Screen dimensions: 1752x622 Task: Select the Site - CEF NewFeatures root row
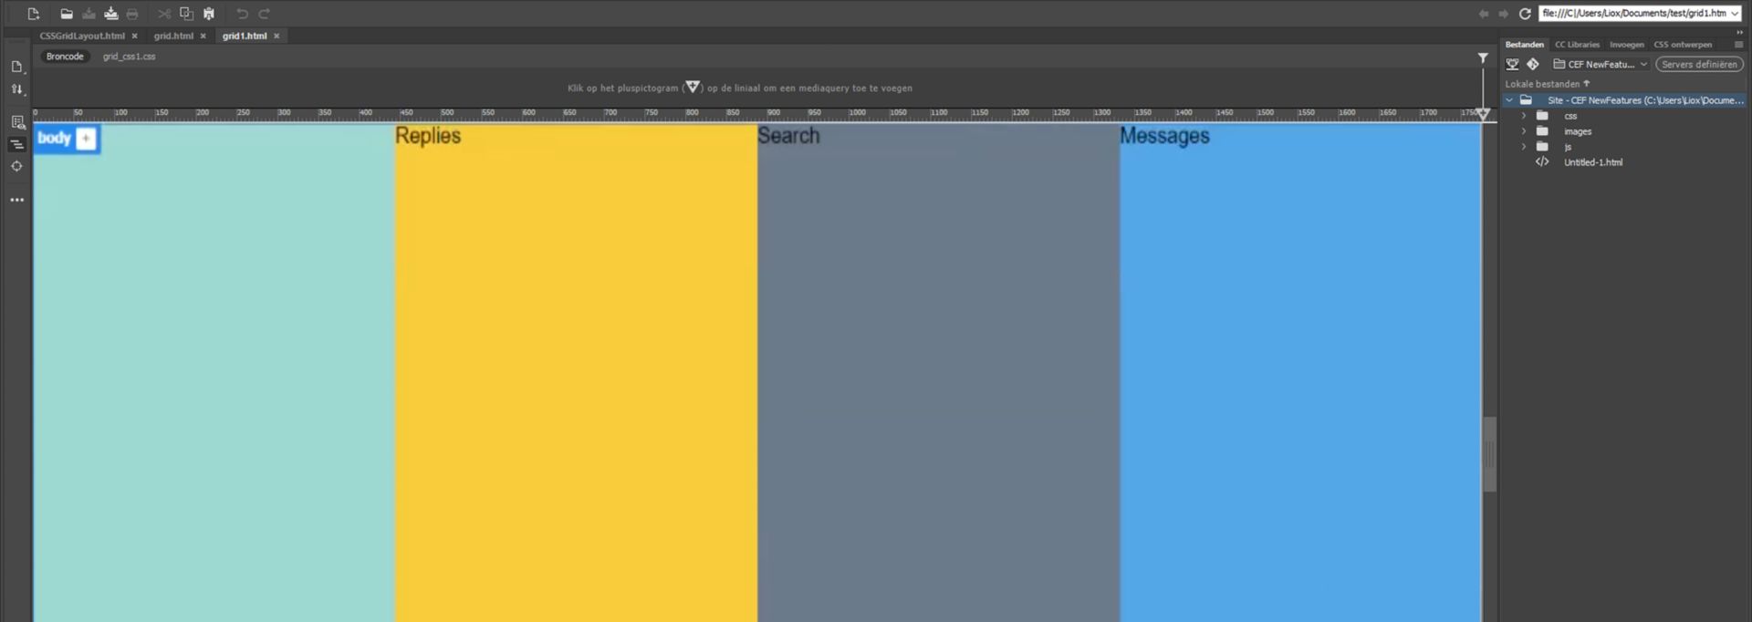(1624, 100)
